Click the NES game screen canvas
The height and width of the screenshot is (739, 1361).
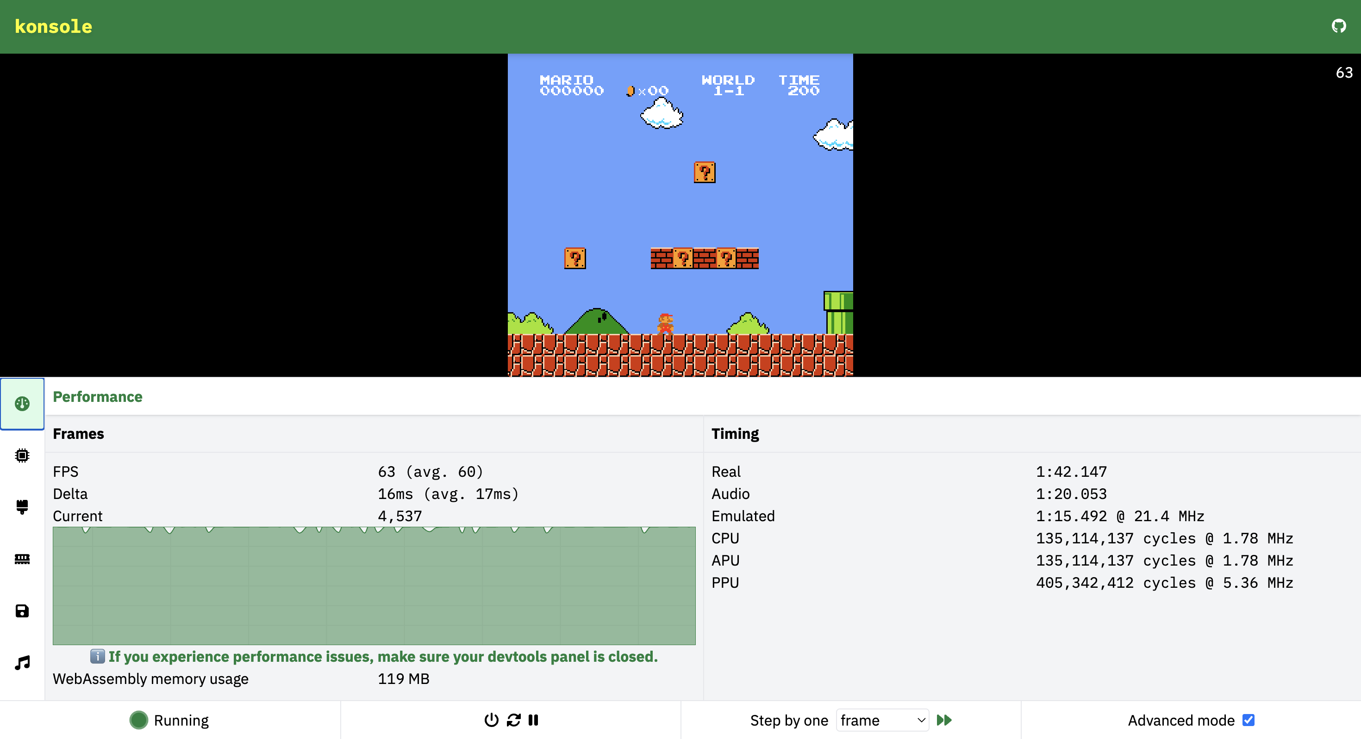pos(680,215)
